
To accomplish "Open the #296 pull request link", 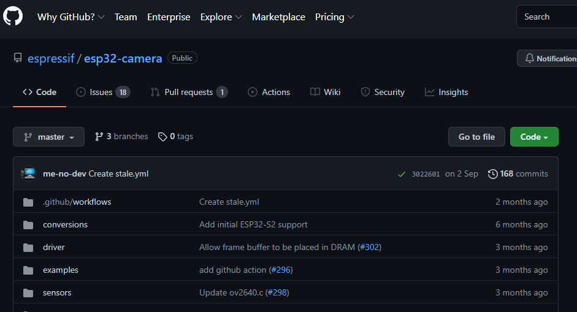I will coord(281,270).
